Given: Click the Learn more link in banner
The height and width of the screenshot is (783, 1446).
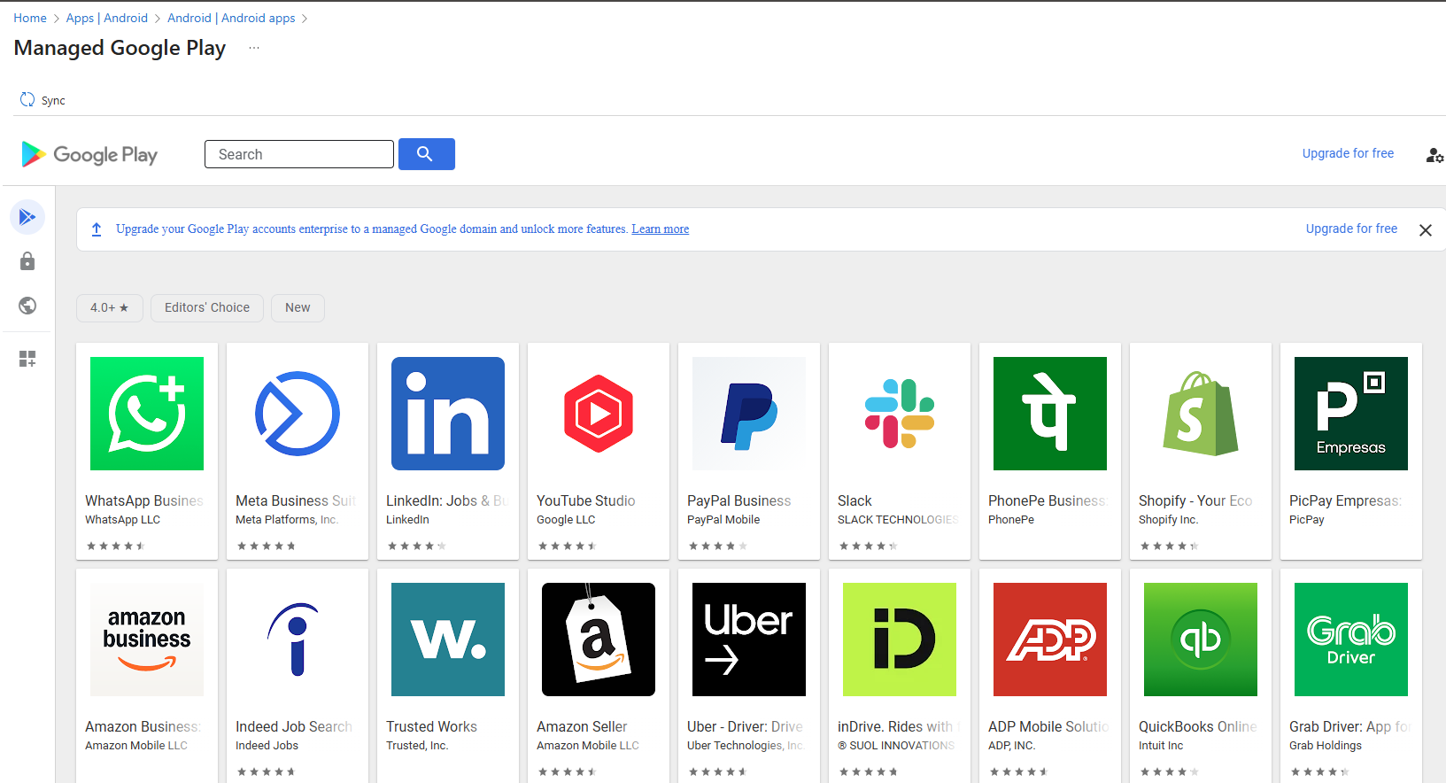Looking at the screenshot, I should coord(660,229).
